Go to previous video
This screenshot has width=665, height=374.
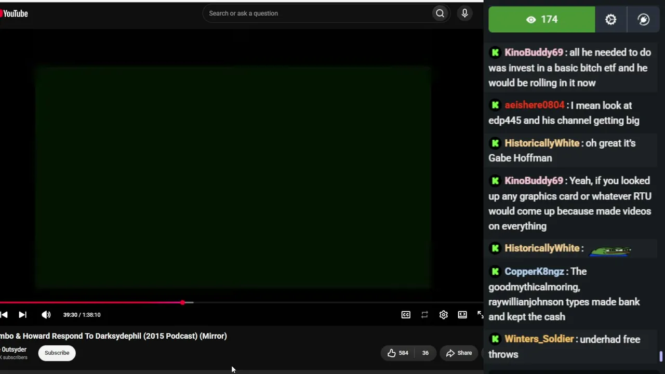4,315
